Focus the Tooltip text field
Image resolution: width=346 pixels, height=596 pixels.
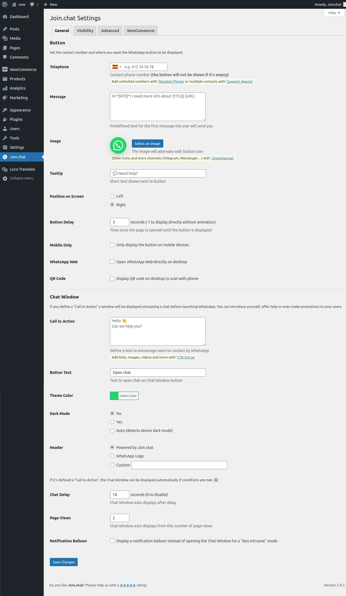pyautogui.click(x=158, y=173)
